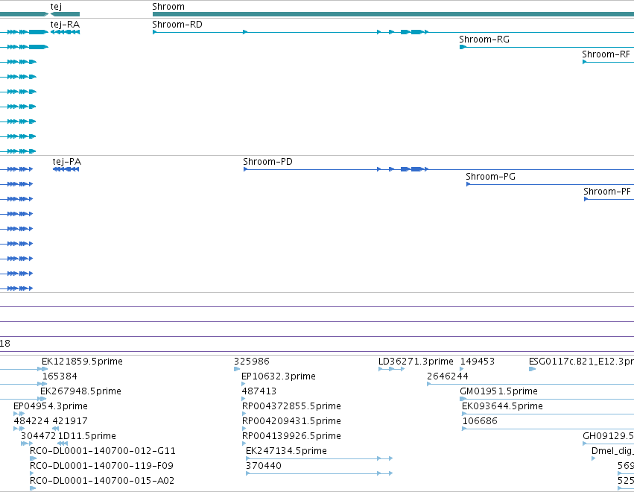Screen dimensions: 634x492
Task: Select the Shroom-PG protein label
Action: coord(490,177)
